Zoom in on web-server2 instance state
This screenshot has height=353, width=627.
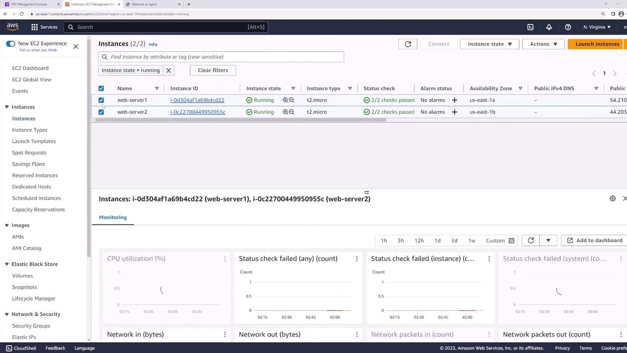pos(286,112)
